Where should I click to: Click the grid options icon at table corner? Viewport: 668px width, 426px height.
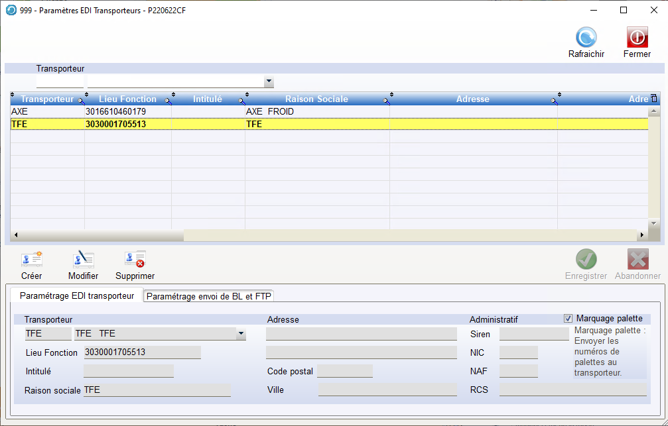pyautogui.click(x=654, y=99)
